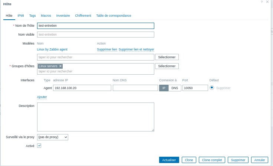
Task: Set connection mode to IP
Action: coord(164,88)
